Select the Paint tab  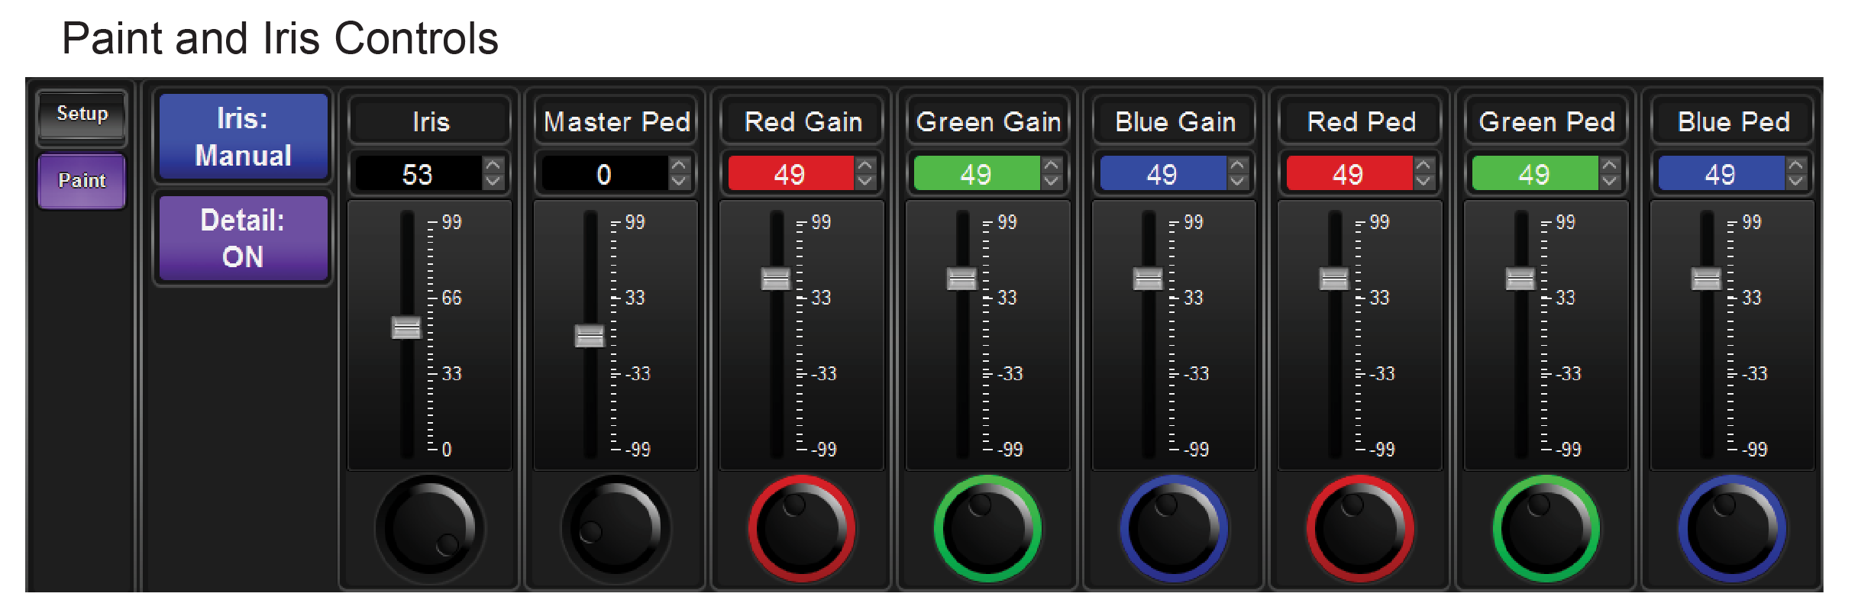coord(82,181)
